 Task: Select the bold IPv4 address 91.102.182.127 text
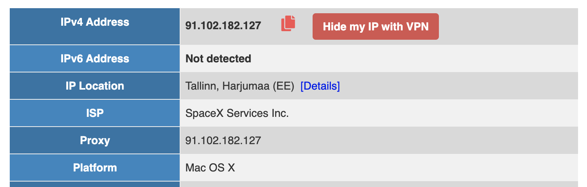click(x=223, y=26)
